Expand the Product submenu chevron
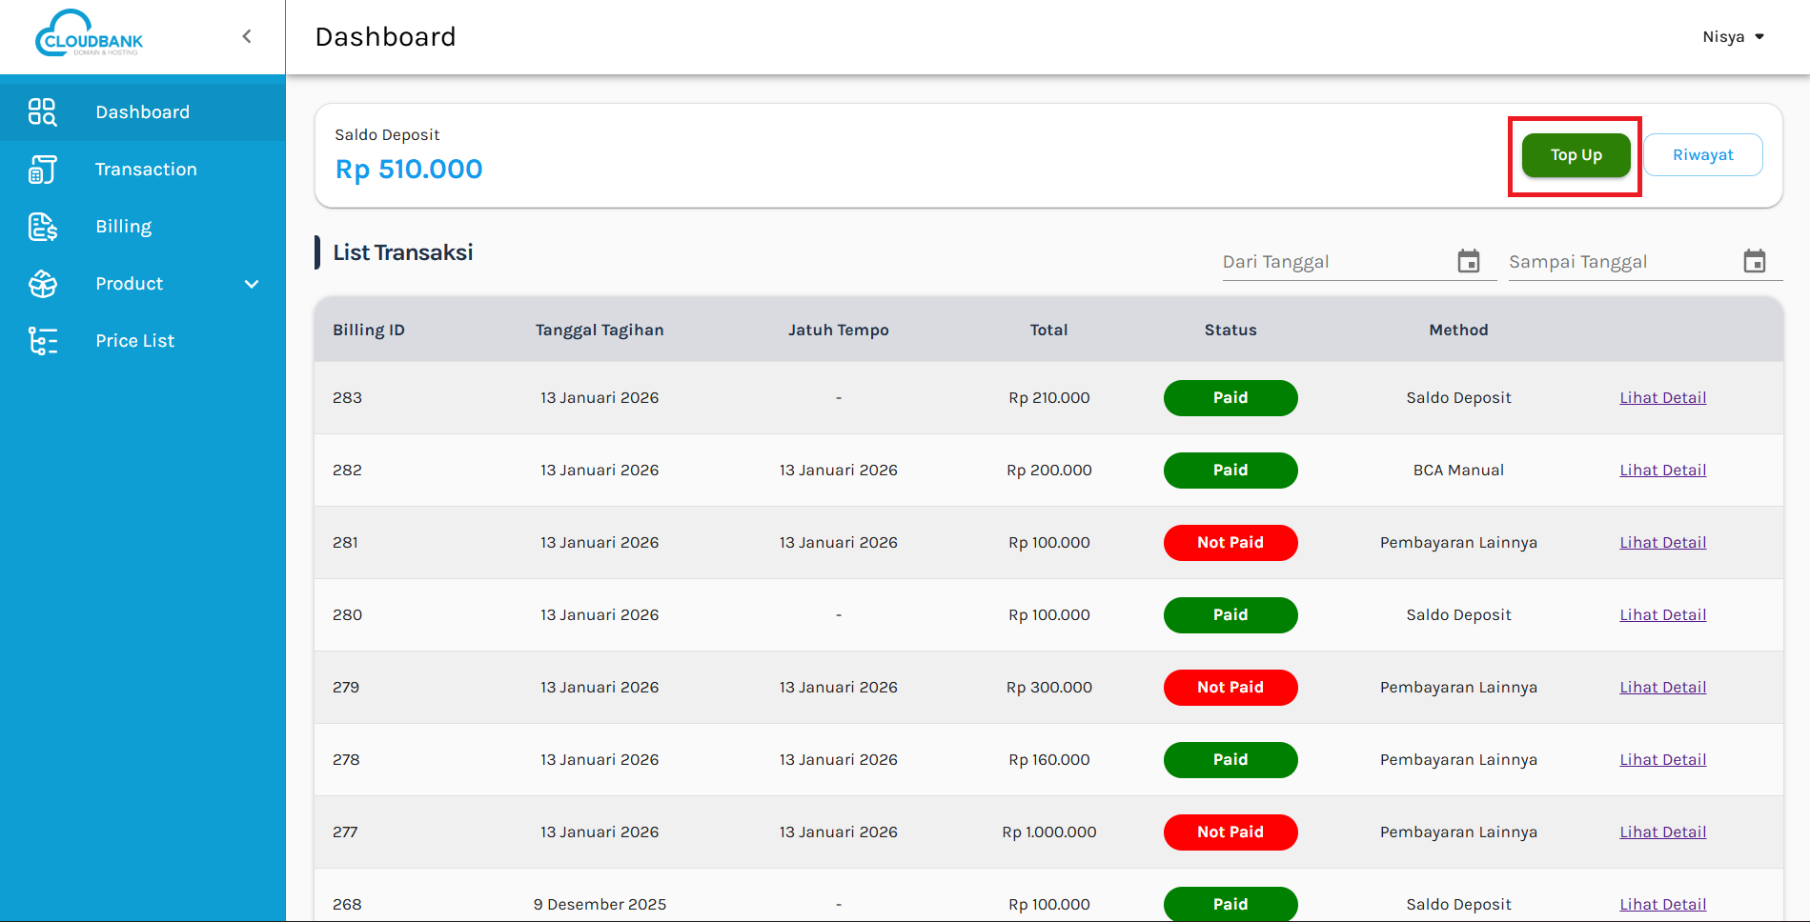This screenshot has height=922, width=1810. (x=252, y=284)
